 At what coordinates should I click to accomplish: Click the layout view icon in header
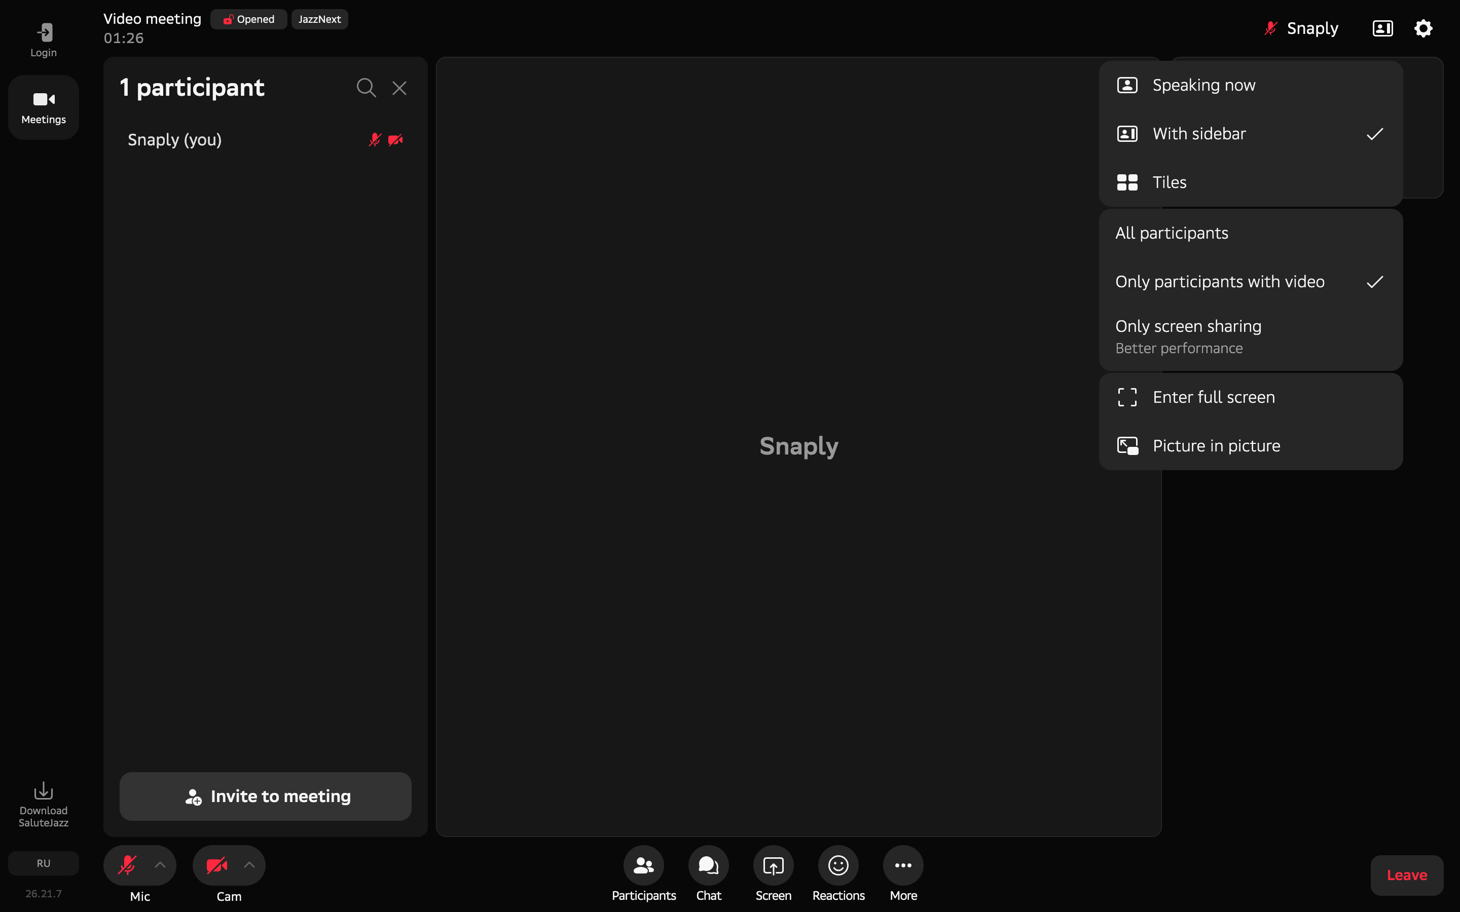coord(1382,28)
